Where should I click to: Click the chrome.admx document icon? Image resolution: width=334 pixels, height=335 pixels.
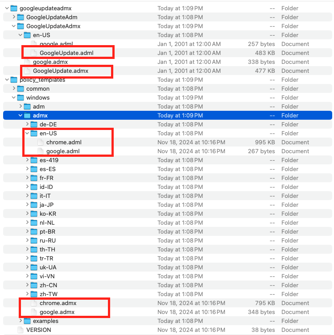point(34,303)
